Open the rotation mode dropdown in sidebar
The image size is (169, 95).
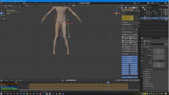point(130,12)
